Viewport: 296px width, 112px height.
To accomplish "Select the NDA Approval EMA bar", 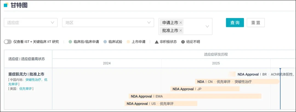I will [x=195, y=96].
